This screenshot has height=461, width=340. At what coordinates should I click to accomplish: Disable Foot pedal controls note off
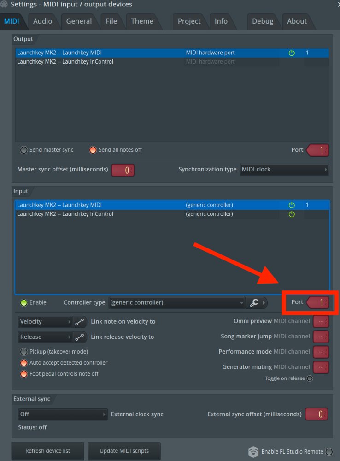[24, 374]
